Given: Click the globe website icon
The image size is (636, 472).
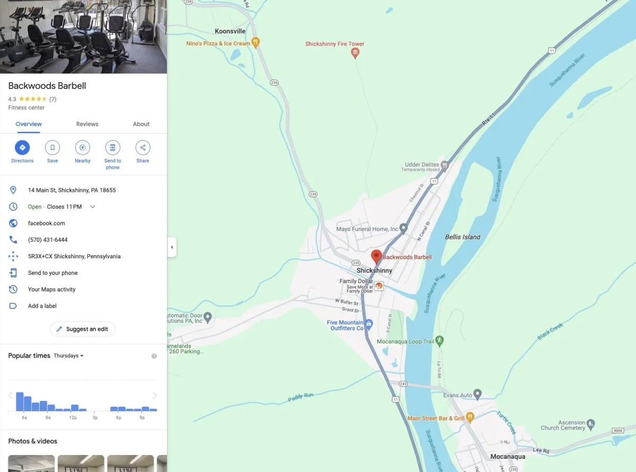Looking at the screenshot, I should (x=13, y=223).
